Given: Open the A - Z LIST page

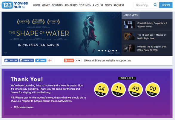Looking at the screenshot, I should tap(98, 5).
